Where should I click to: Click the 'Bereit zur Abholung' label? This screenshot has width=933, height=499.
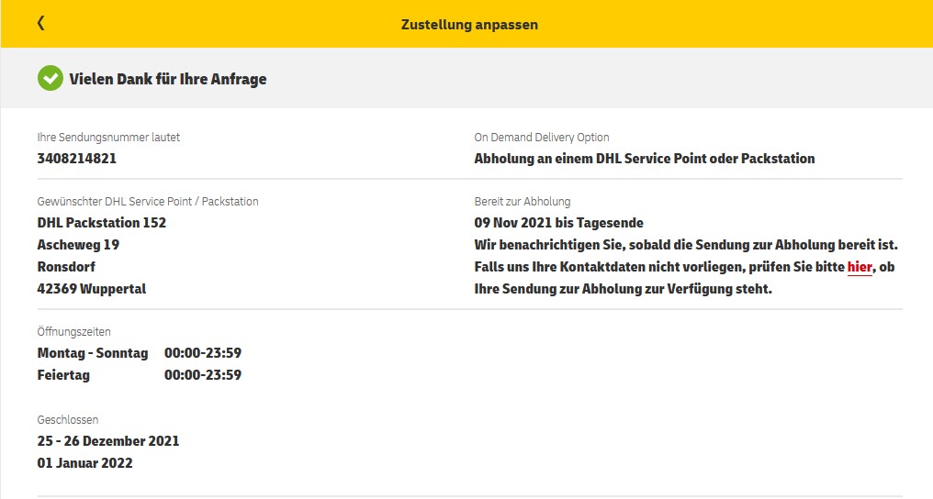[523, 202]
